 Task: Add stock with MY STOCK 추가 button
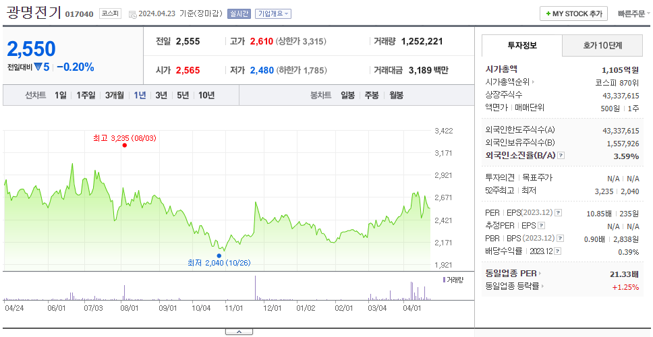[574, 13]
